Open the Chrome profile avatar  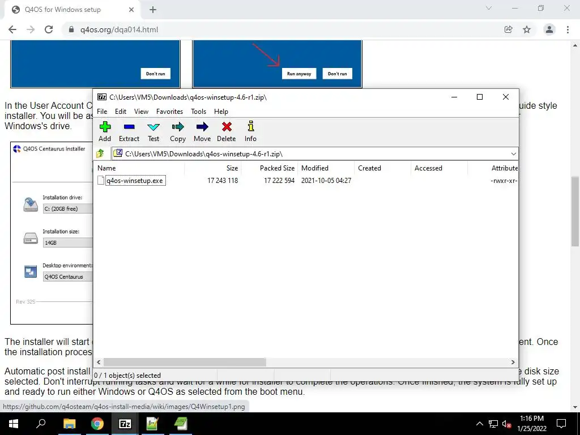click(549, 29)
